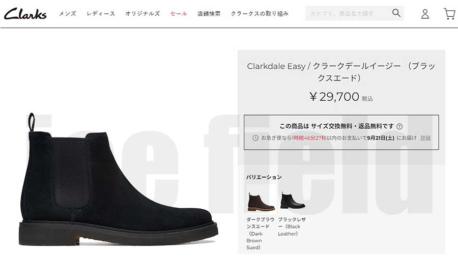
Task: Select the black leather boot thumbnail
Action: click(293, 201)
